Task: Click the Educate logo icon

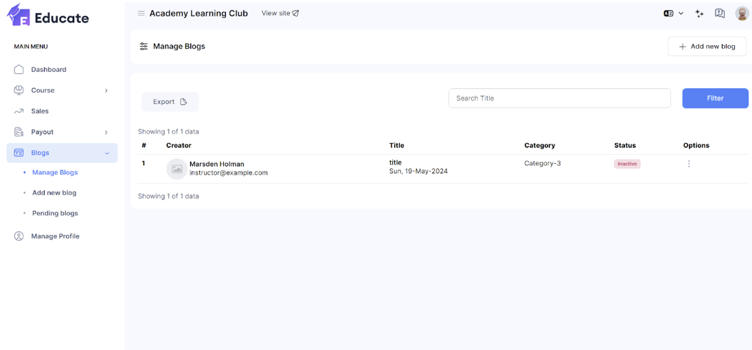Action: 19,14
